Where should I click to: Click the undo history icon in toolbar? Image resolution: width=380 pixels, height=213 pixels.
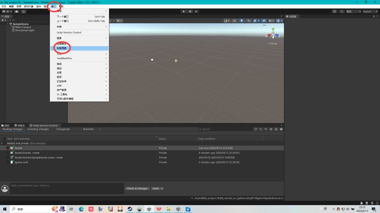335,11
